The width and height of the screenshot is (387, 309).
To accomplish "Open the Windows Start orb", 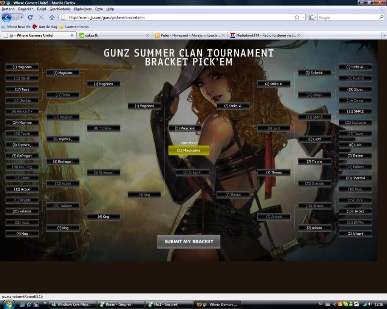I will (8, 304).
